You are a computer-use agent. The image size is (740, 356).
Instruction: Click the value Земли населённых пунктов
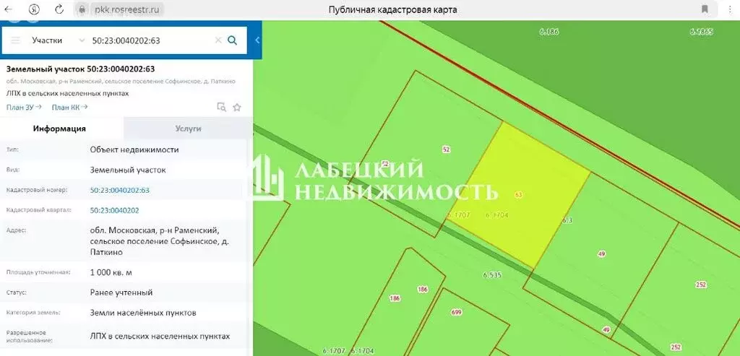(x=143, y=313)
